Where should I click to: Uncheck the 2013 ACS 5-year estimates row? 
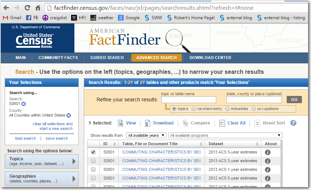pos(93,152)
